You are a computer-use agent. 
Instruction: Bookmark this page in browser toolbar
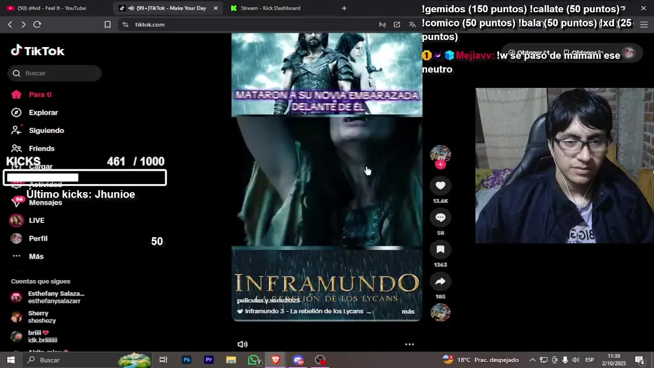coord(107,25)
